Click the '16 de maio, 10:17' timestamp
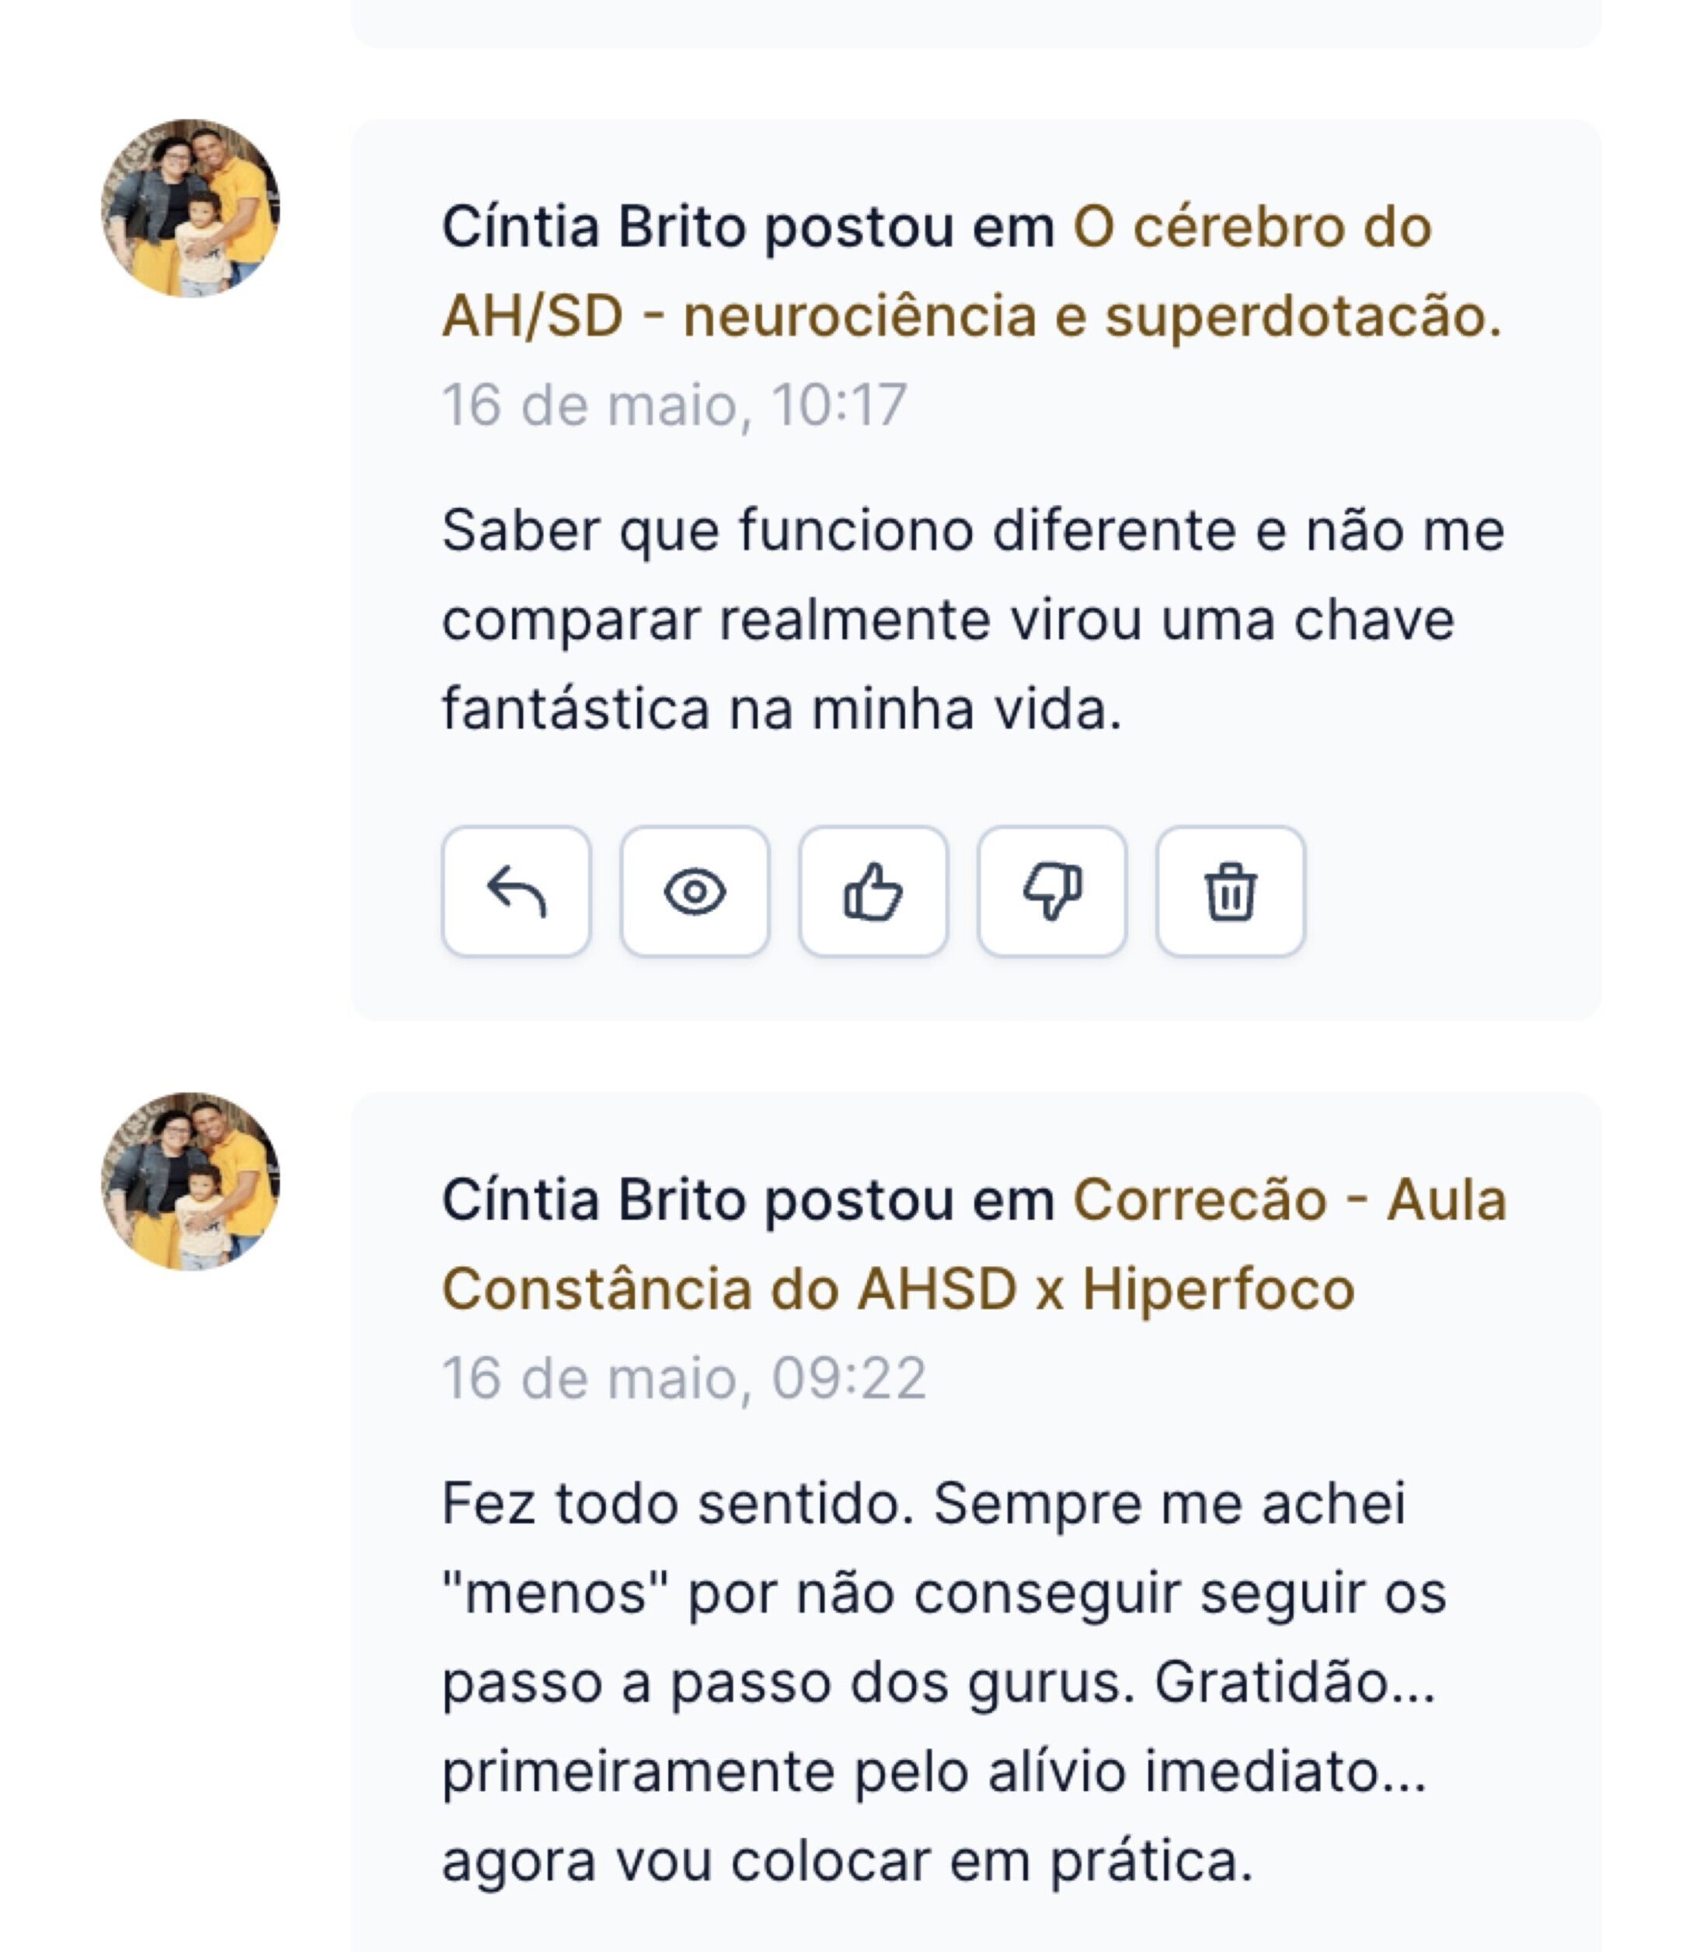The width and height of the screenshot is (1707, 1952). point(674,405)
